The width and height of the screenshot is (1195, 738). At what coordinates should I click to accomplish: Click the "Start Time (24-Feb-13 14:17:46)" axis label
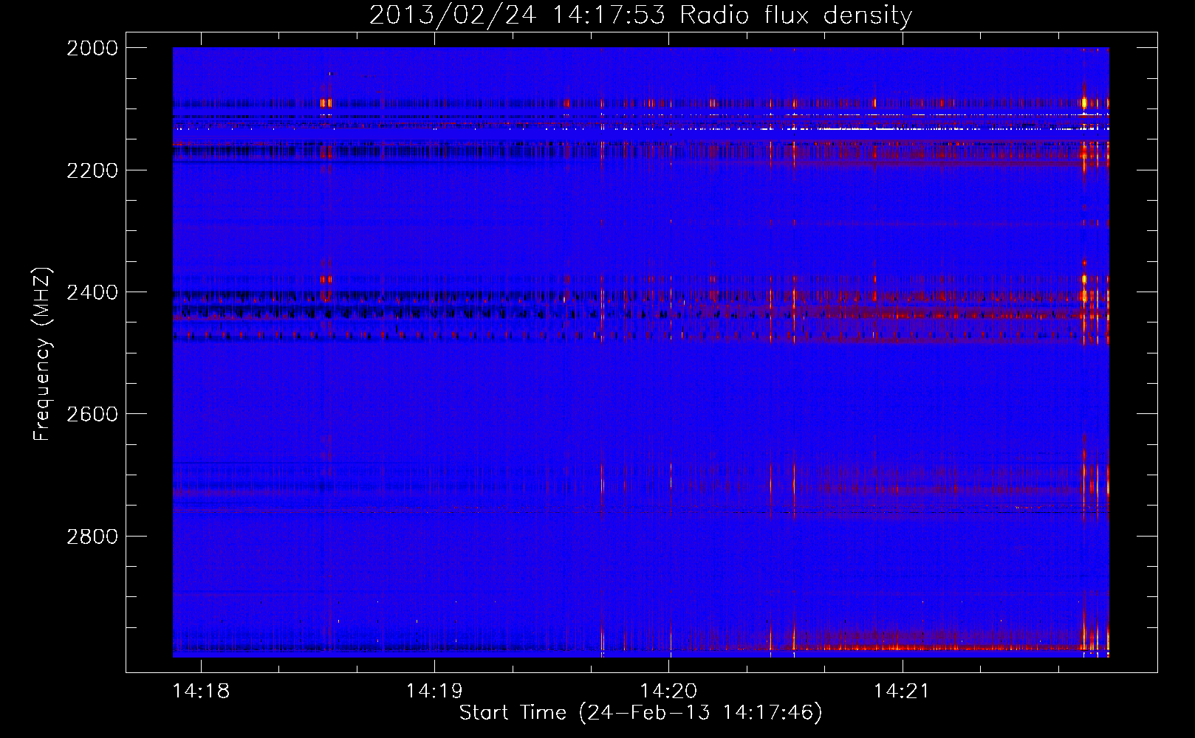click(x=640, y=713)
